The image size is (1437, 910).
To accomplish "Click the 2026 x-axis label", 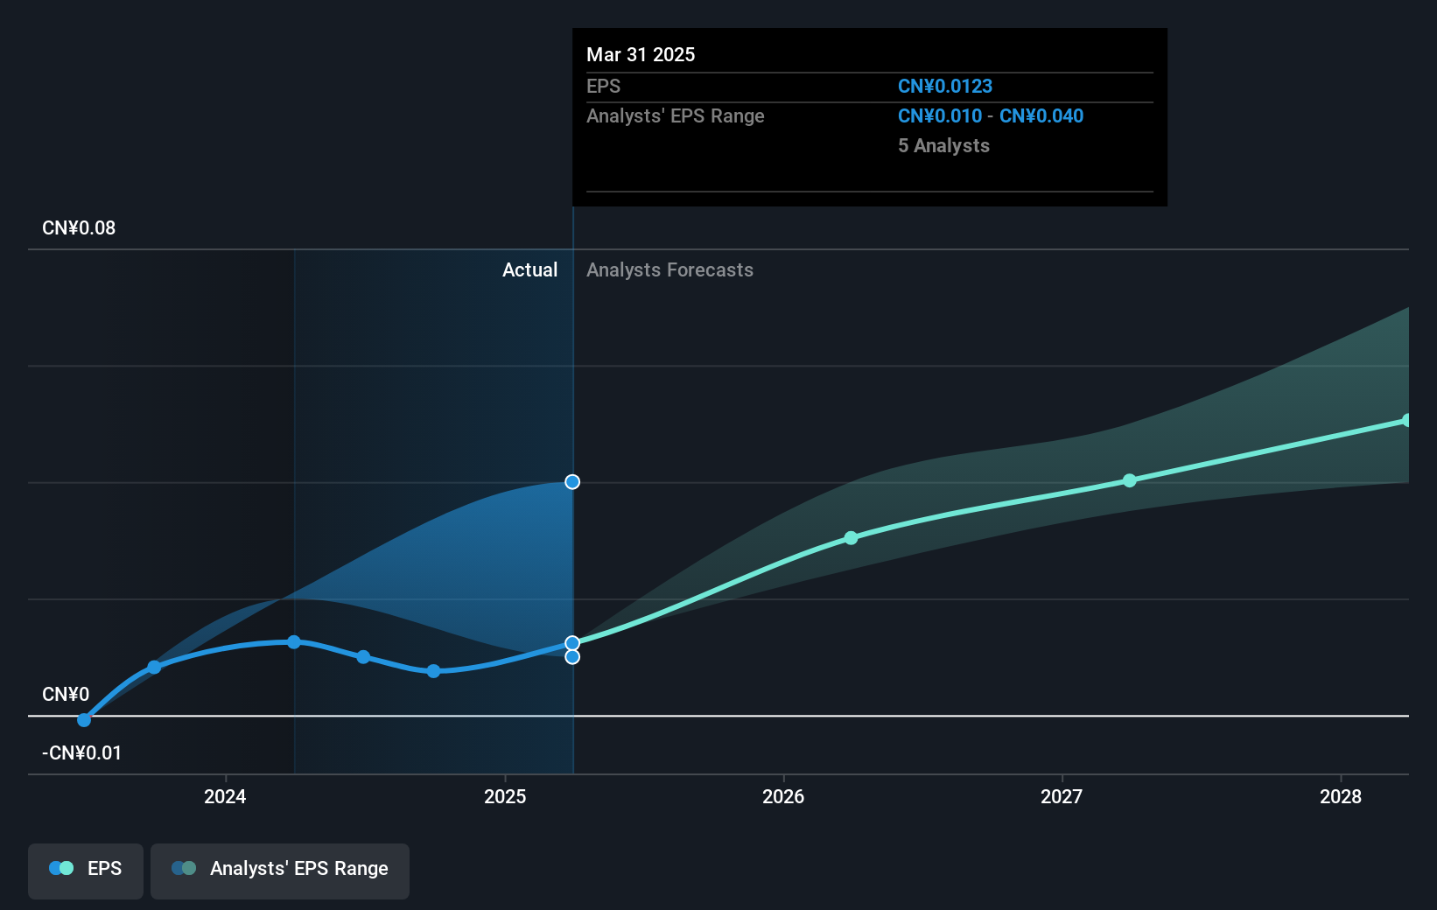I will tap(783, 796).
